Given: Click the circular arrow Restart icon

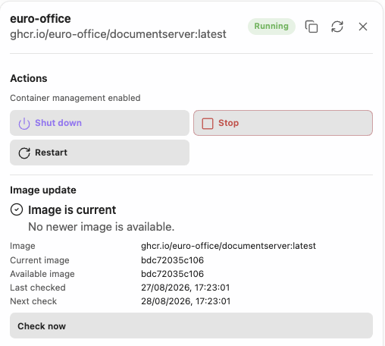Looking at the screenshot, I should [24, 153].
